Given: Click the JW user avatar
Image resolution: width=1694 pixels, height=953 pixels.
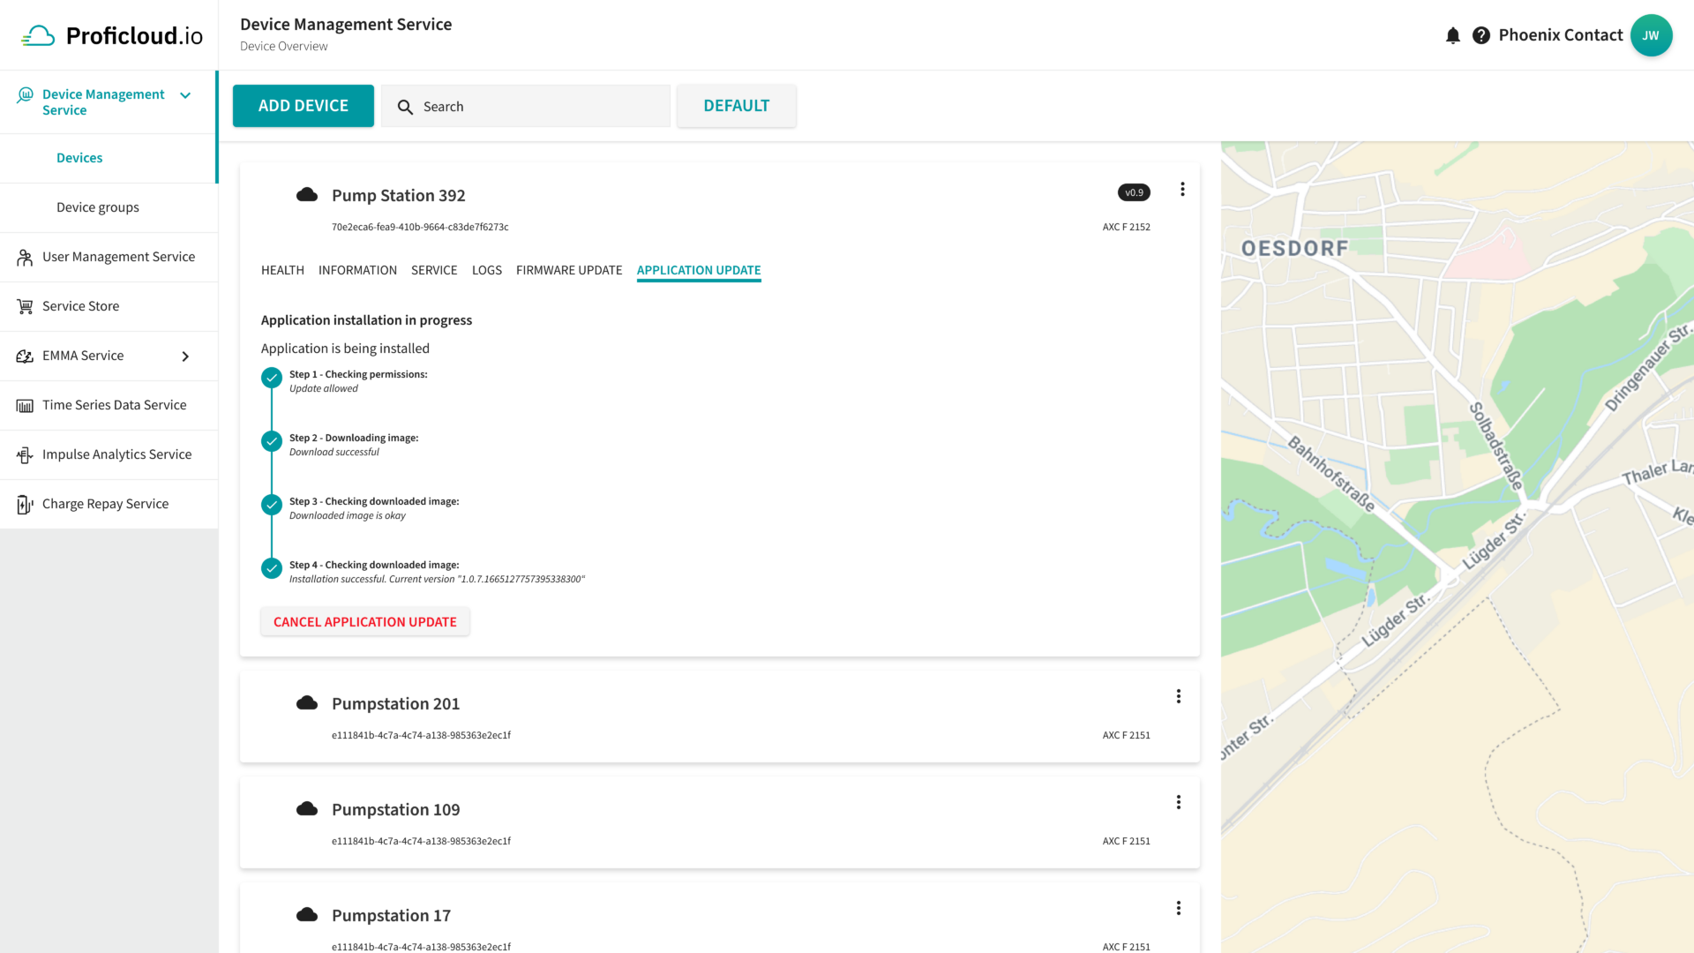Looking at the screenshot, I should pyautogui.click(x=1651, y=35).
